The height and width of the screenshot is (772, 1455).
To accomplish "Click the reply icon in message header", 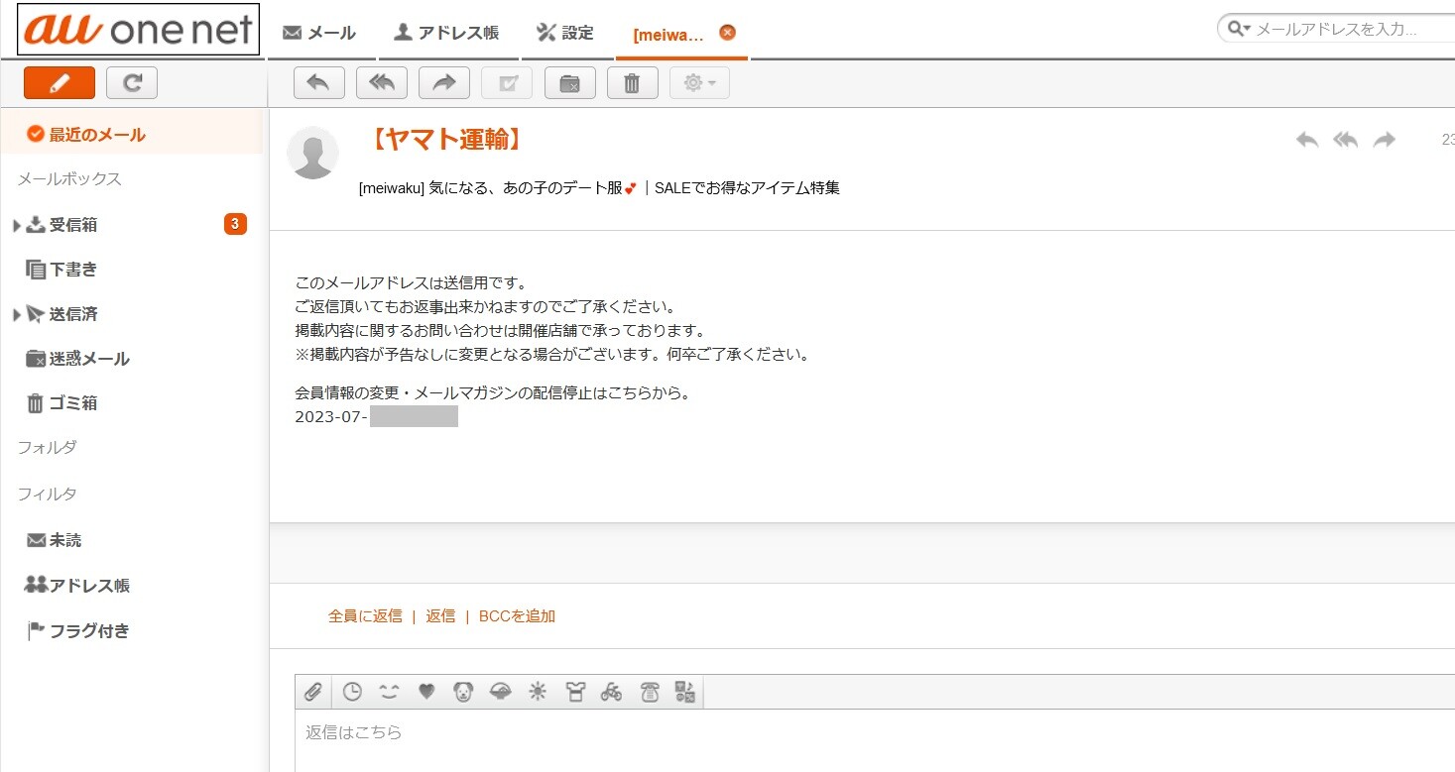I will click(1307, 141).
